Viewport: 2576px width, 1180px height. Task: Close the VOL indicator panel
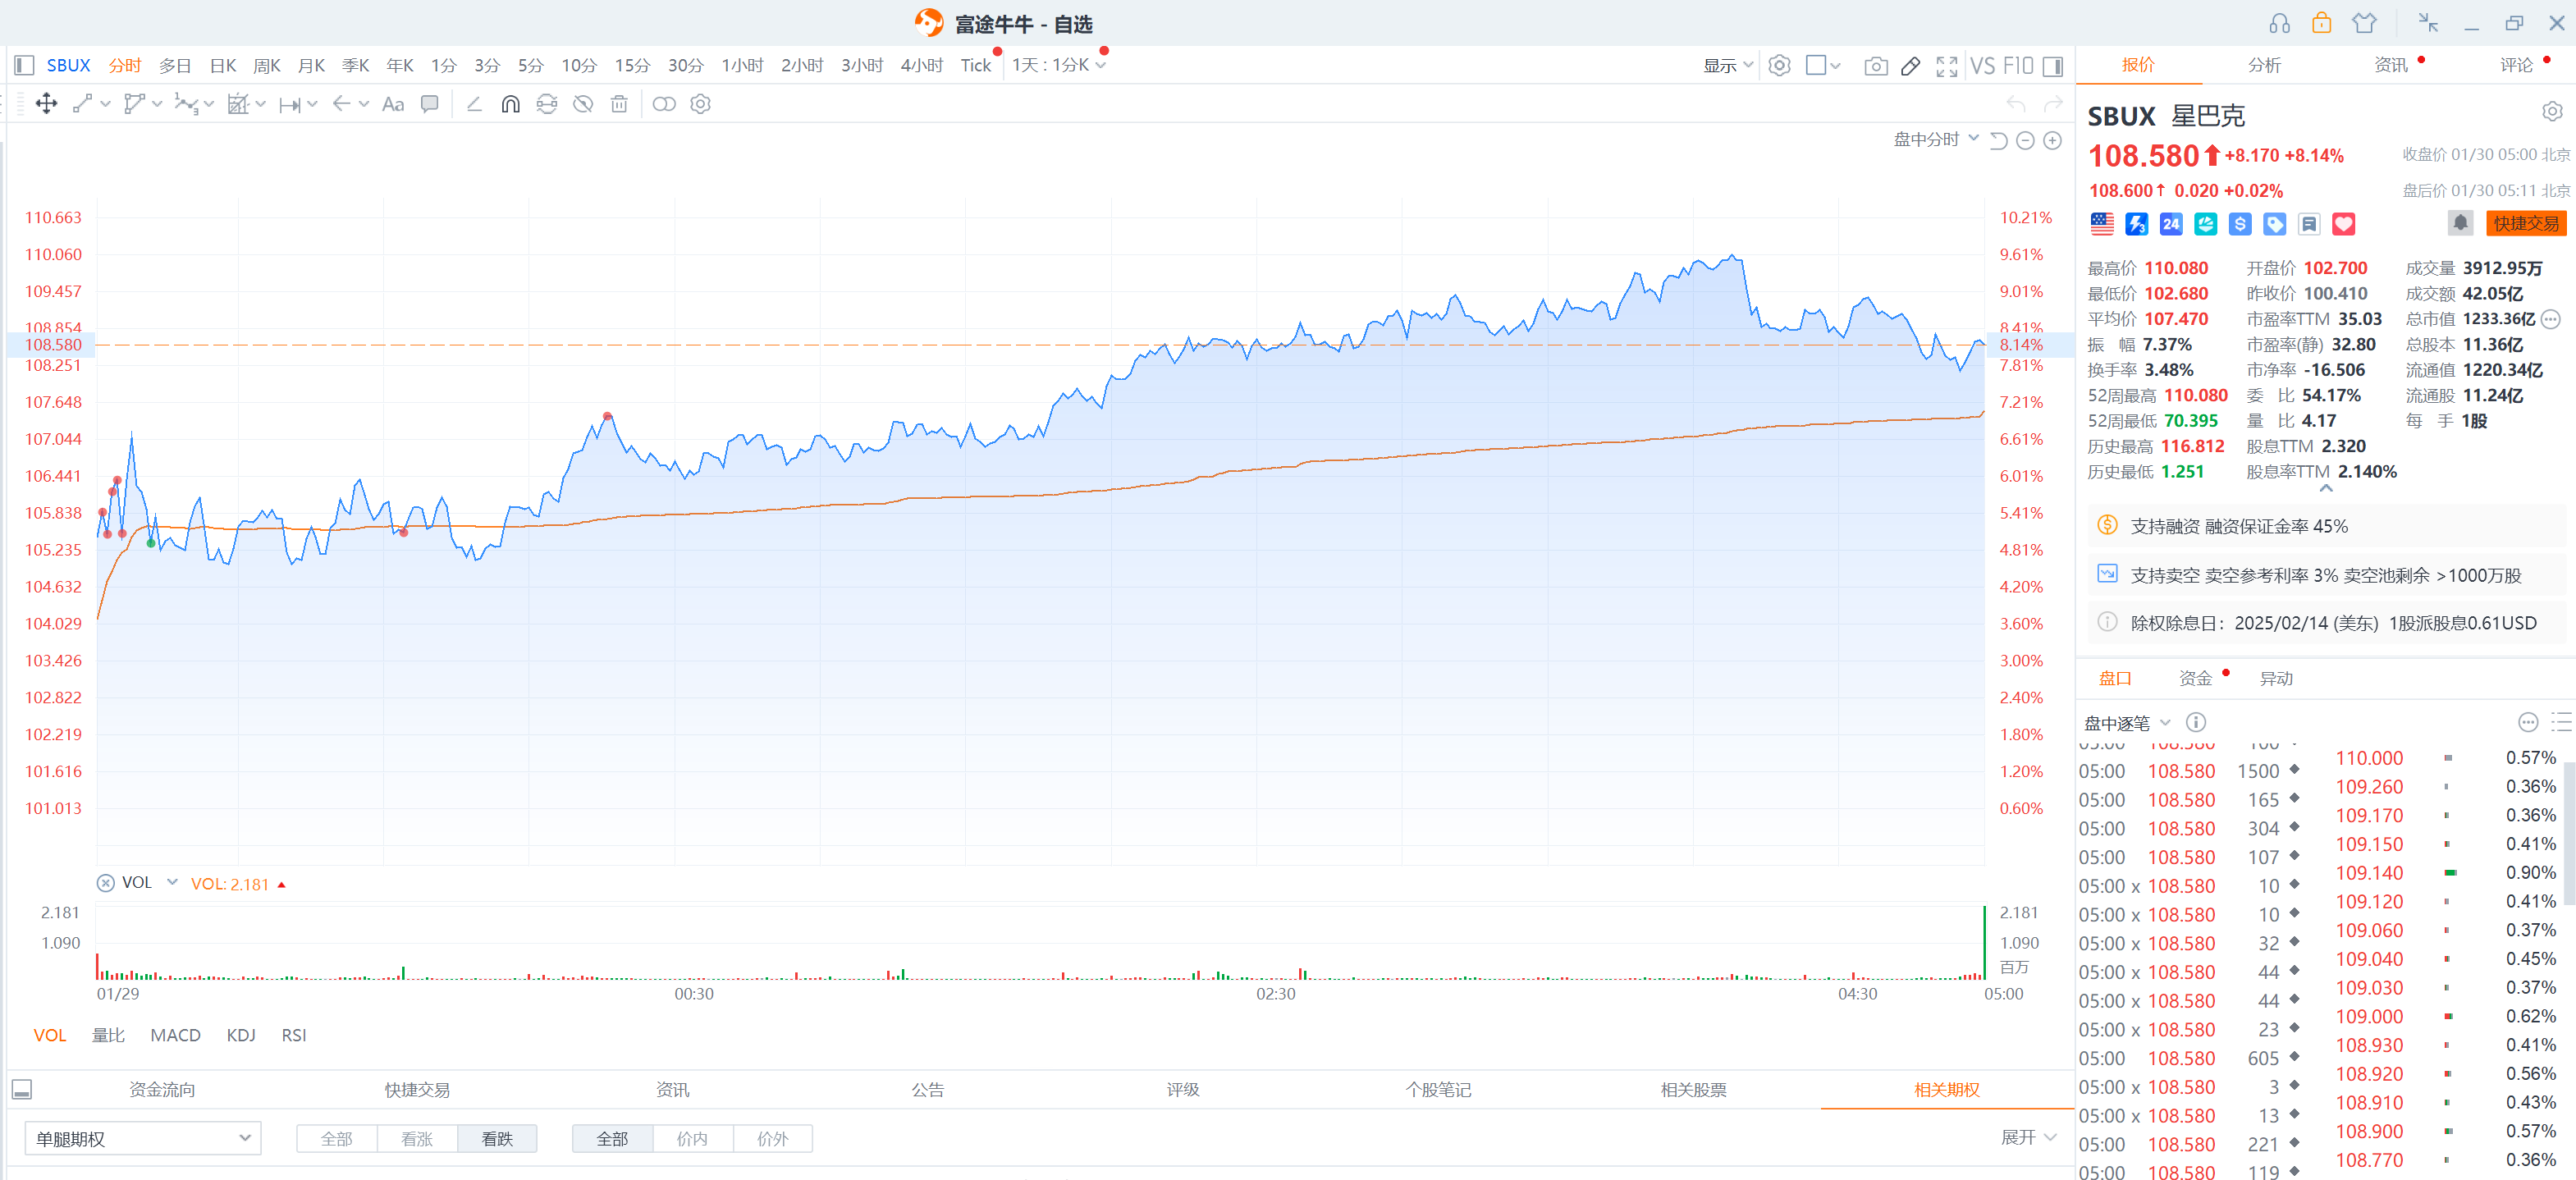[x=105, y=883]
